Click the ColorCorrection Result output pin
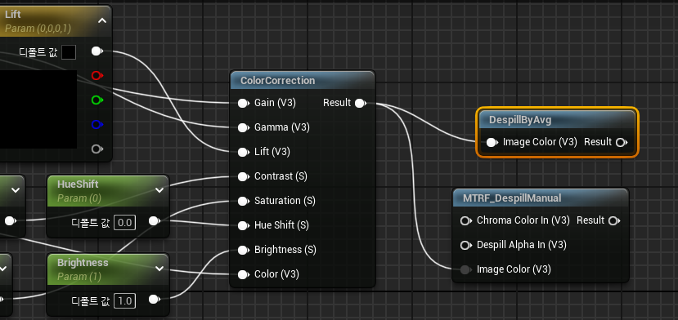Screen dimensions: 678x320 coord(360,103)
